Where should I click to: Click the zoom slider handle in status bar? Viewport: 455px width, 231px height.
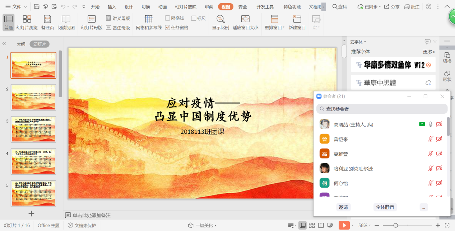tap(395, 225)
